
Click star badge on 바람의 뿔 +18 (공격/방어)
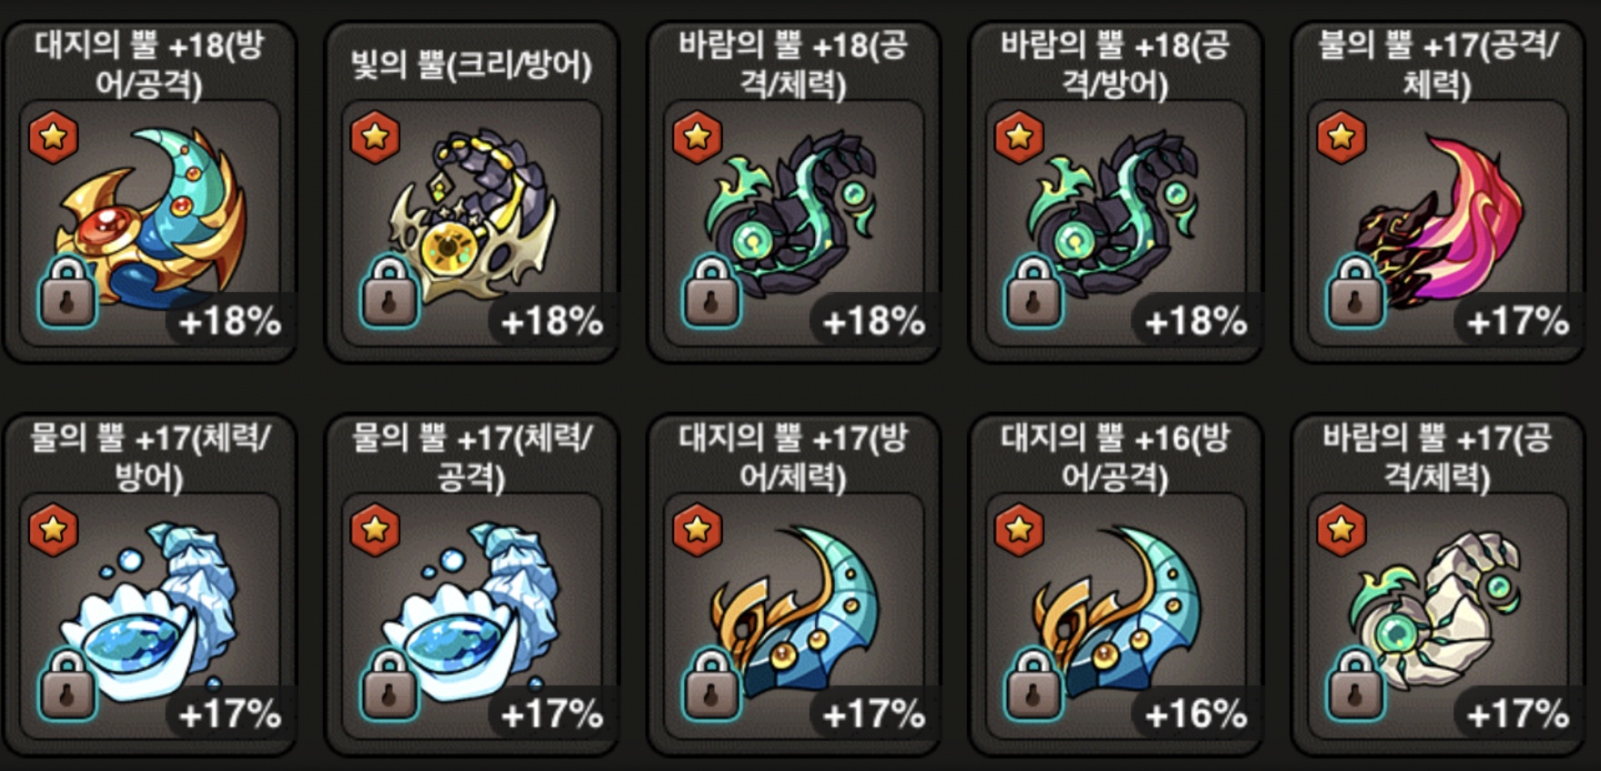tap(1020, 137)
